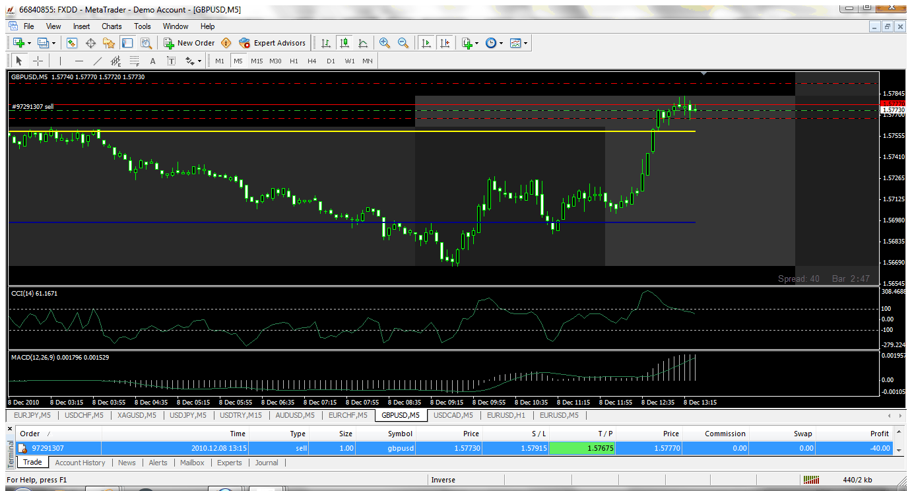This screenshot has width=912, height=491.
Task: Select the Text Label 'T' tool
Action: coord(172,61)
